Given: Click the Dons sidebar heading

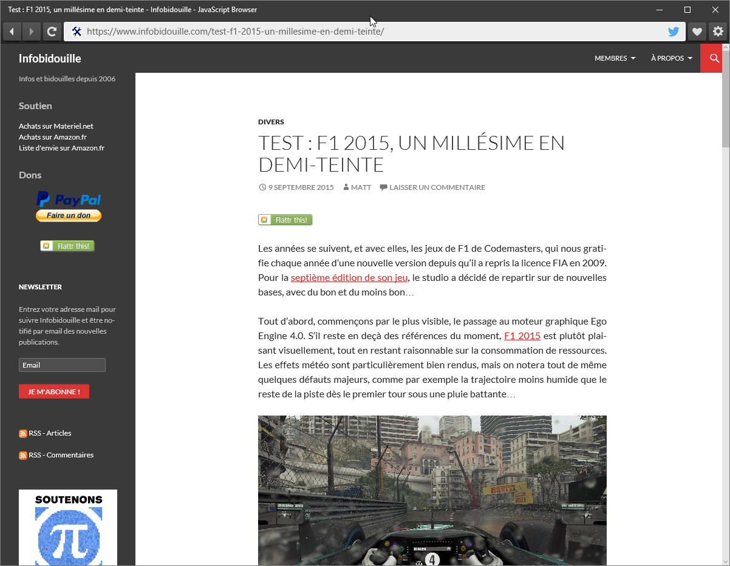Looking at the screenshot, I should [30, 175].
